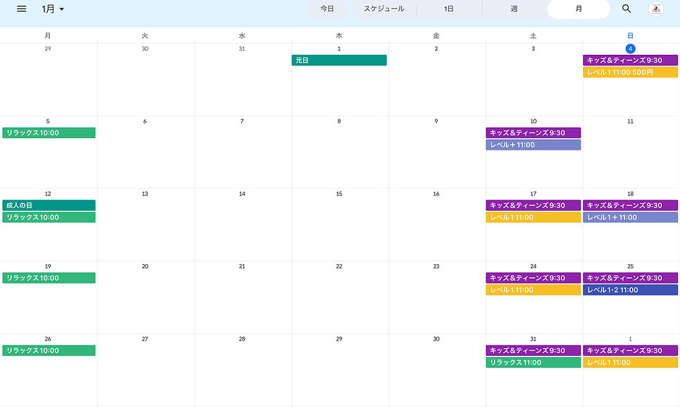Click date number 23

click(436, 266)
